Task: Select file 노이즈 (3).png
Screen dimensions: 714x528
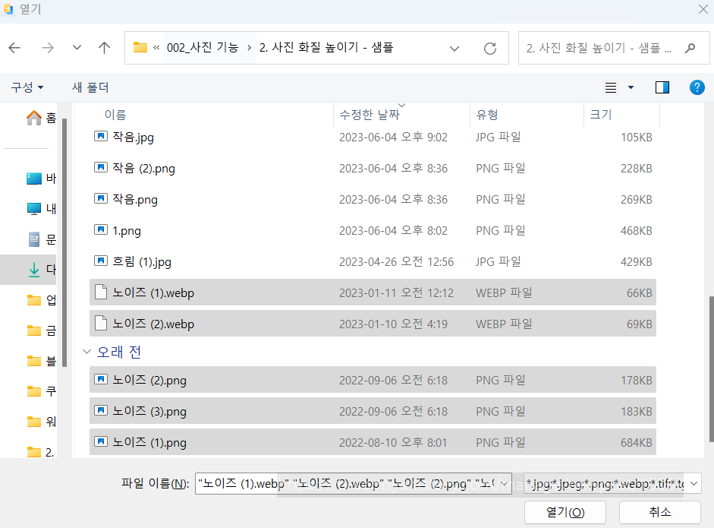Action: [x=373, y=411]
